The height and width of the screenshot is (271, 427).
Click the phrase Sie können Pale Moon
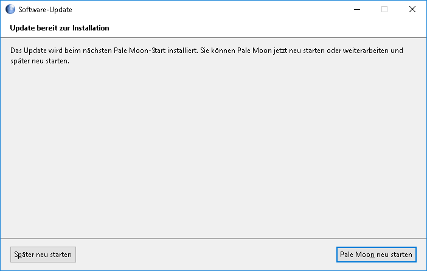tap(236, 51)
